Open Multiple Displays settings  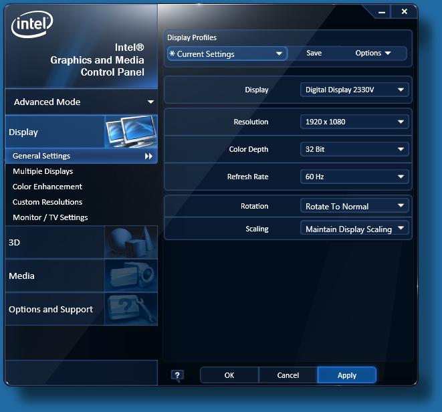43,171
